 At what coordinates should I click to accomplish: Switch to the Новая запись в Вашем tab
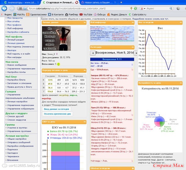click(98, 2)
